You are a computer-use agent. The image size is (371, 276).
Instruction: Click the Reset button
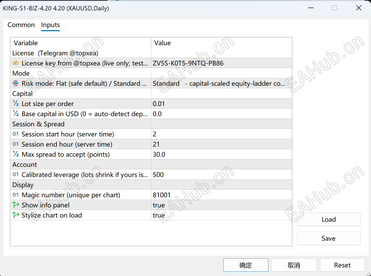(342, 265)
